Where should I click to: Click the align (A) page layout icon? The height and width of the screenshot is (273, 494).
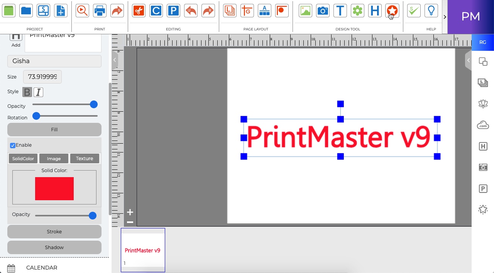click(264, 11)
